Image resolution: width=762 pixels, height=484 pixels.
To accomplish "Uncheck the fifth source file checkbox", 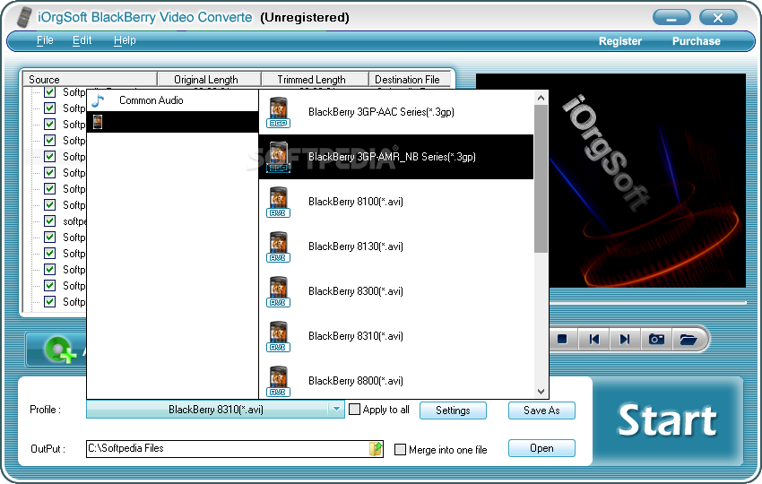I will pyautogui.click(x=49, y=156).
